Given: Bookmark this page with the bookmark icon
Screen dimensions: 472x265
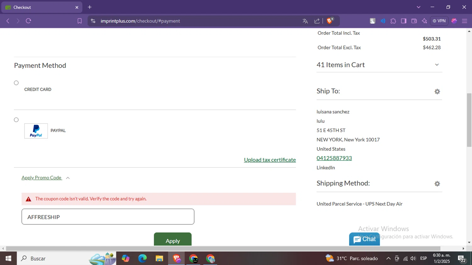Looking at the screenshot, I should tap(80, 21).
